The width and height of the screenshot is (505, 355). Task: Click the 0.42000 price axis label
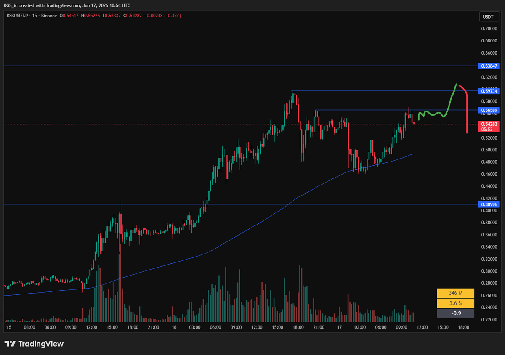489,199
